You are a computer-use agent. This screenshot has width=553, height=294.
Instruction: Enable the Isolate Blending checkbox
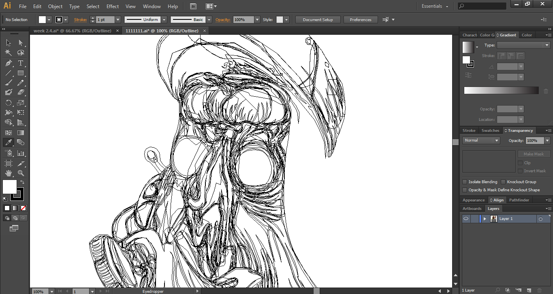click(465, 182)
